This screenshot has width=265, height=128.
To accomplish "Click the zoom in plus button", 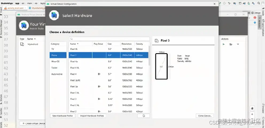I will (x=252, y=114).
